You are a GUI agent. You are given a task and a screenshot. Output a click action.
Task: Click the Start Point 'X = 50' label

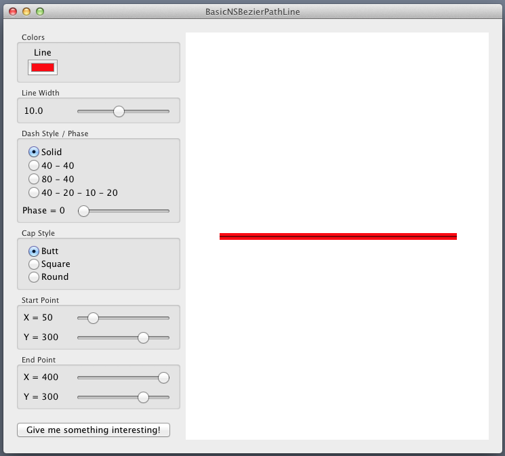[x=38, y=318]
